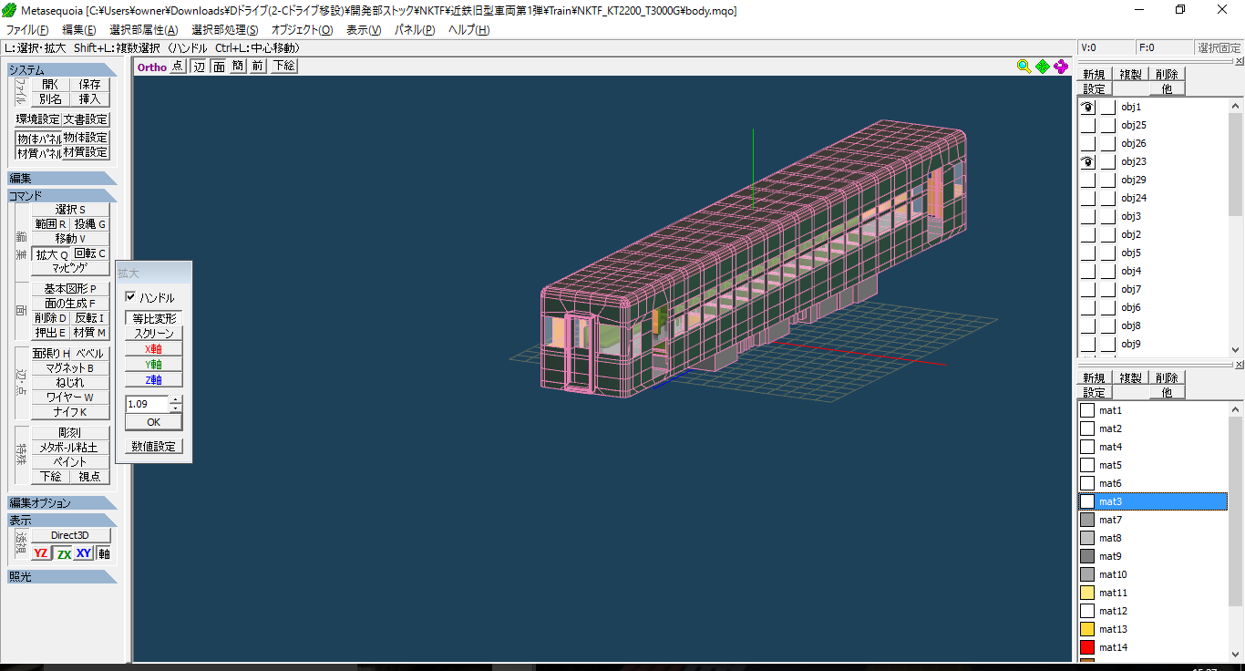Viewport: 1245px width, 671px height.
Task: Toggle 点 point display in viewport bar
Action: (177, 66)
